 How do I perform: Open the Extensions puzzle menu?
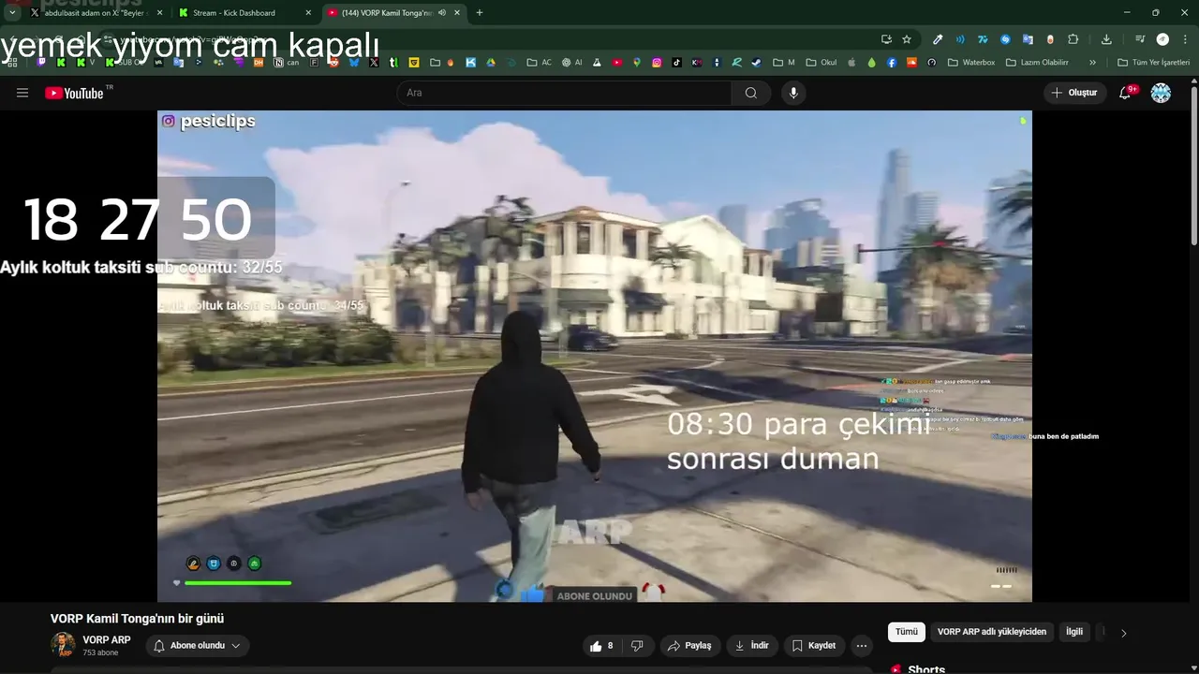pos(1073,39)
